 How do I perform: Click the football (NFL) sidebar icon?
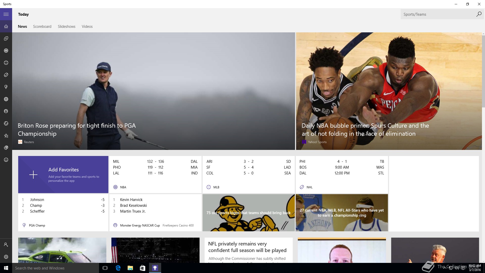6,38
